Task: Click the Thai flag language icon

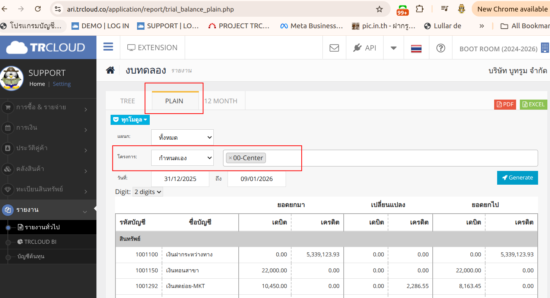Action: click(x=416, y=48)
